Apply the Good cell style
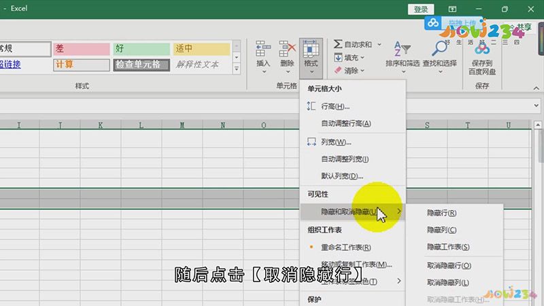 (x=141, y=49)
